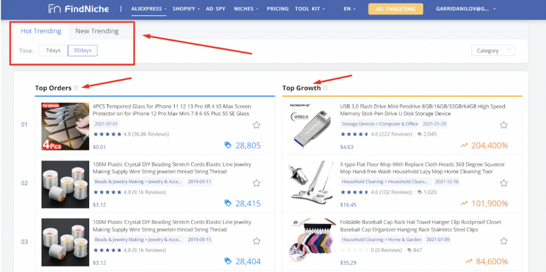
Task: Open the X-type Flat Floor Mop title
Action: (422, 168)
